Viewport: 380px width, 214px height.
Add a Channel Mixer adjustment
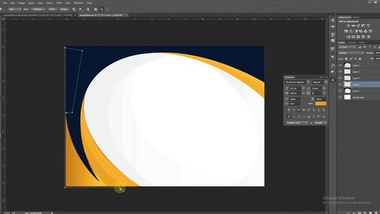[x=366, y=31]
